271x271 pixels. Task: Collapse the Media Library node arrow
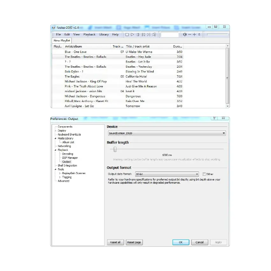click(x=55, y=138)
